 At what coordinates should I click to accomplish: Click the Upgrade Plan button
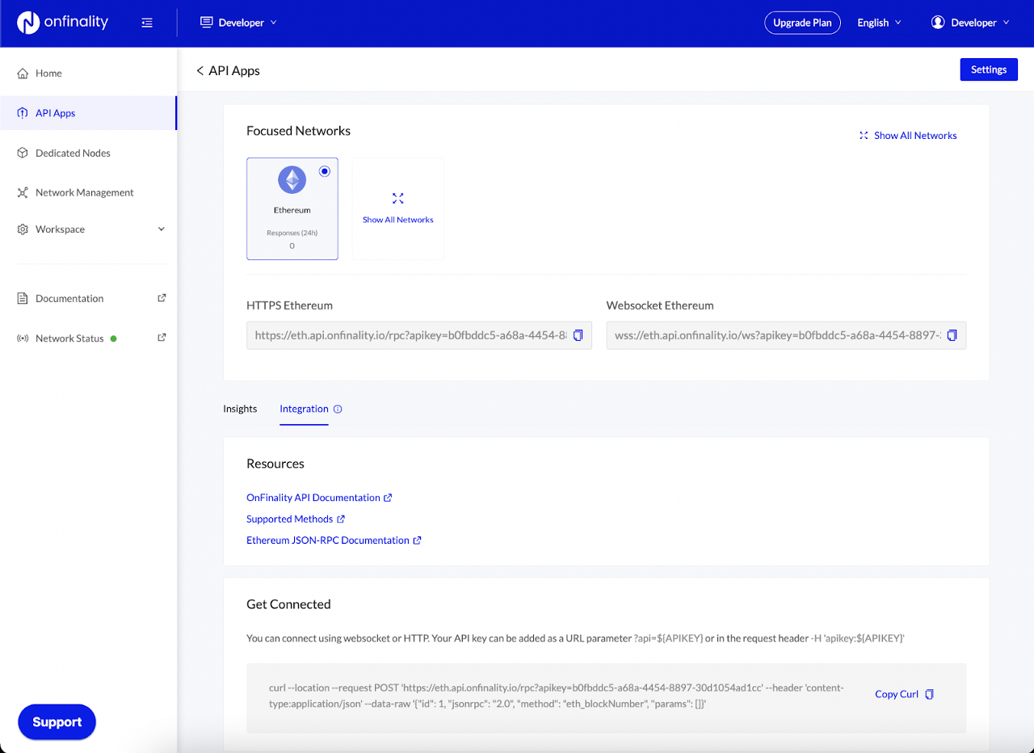pyautogui.click(x=802, y=23)
